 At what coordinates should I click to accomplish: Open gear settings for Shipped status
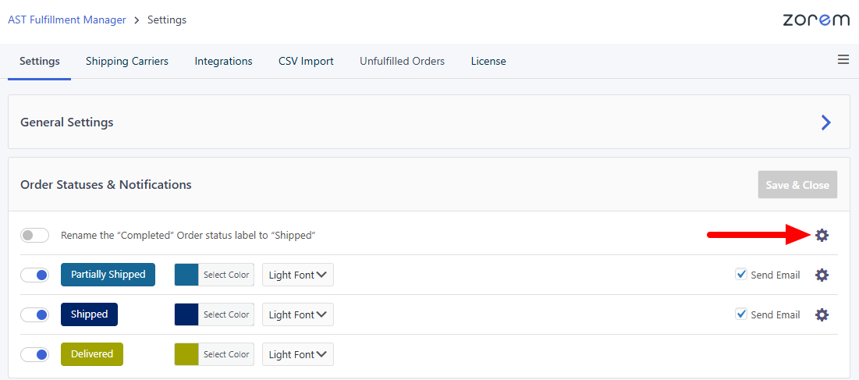[822, 314]
